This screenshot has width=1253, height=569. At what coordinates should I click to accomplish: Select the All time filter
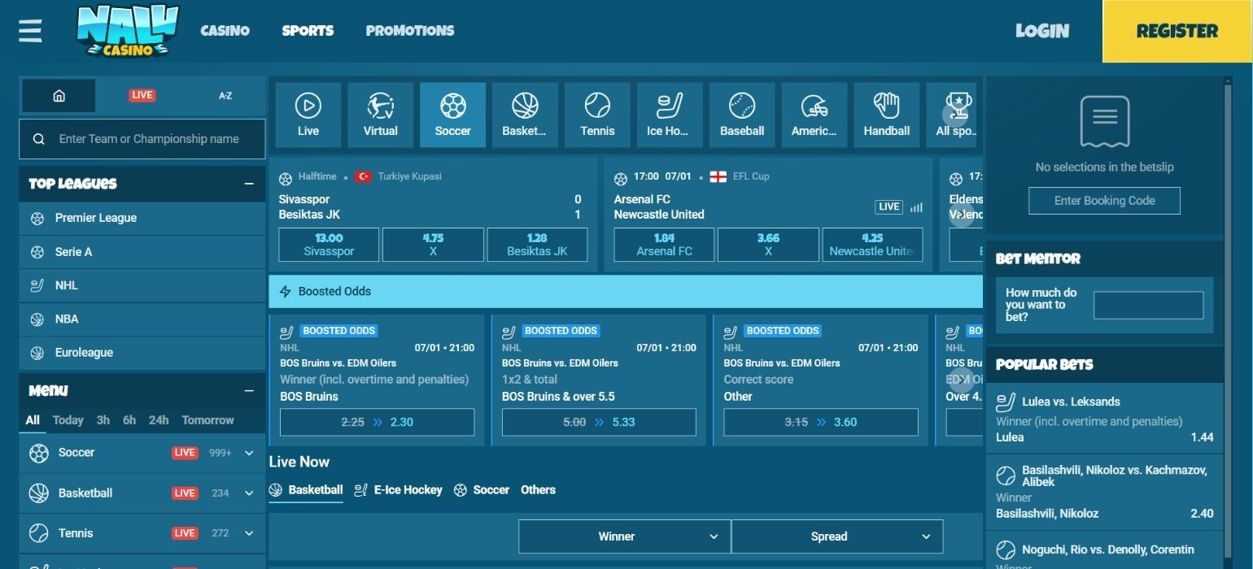[x=33, y=420]
